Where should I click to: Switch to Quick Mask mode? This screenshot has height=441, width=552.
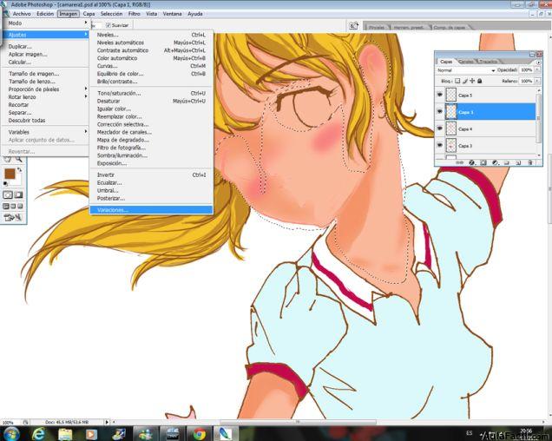tap(18, 194)
